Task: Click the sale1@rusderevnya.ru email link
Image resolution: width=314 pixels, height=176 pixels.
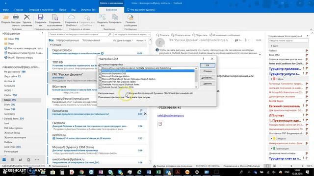Action: [x=170, y=115]
